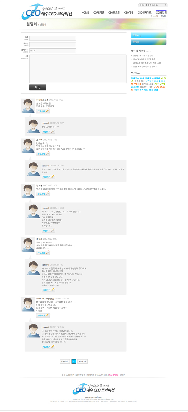Select the 공지사항 submenu under CORE알림
This screenshot has height=412, width=188.
coord(154,16)
